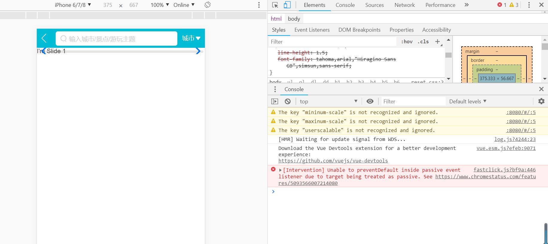Click html breadcrumb
548x244 pixels.
pyautogui.click(x=276, y=19)
